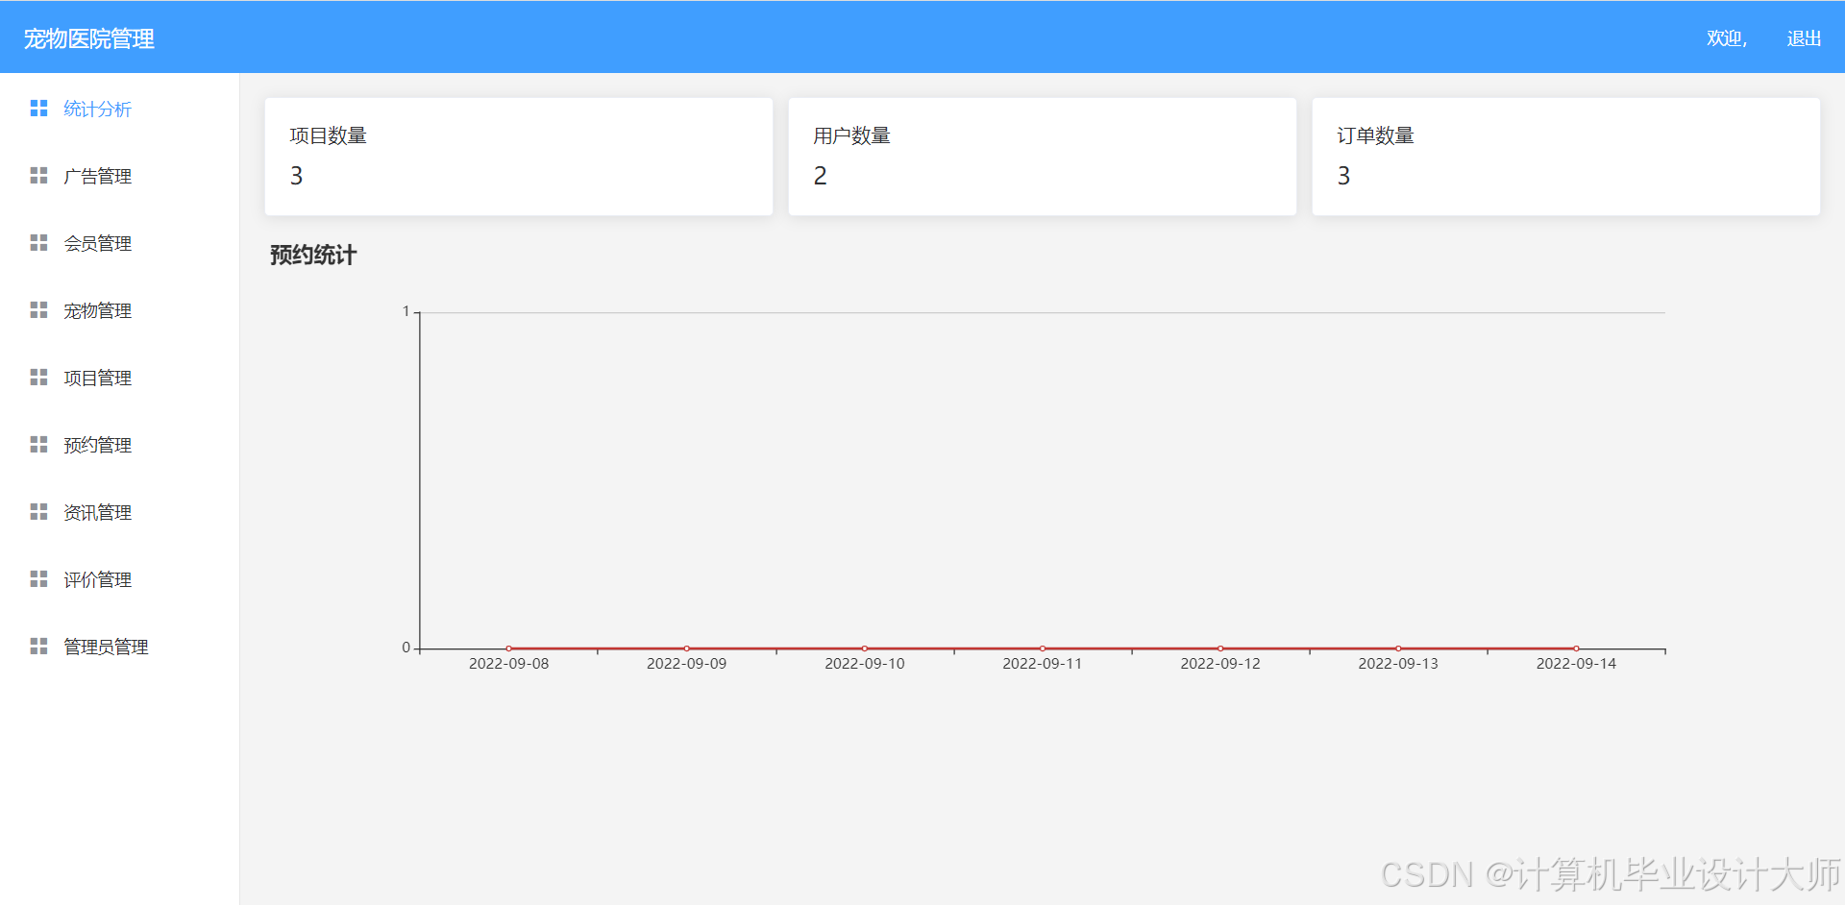Image resolution: width=1845 pixels, height=905 pixels.
Task: Click the 2022-09-11 axis label
Action: click(1043, 664)
